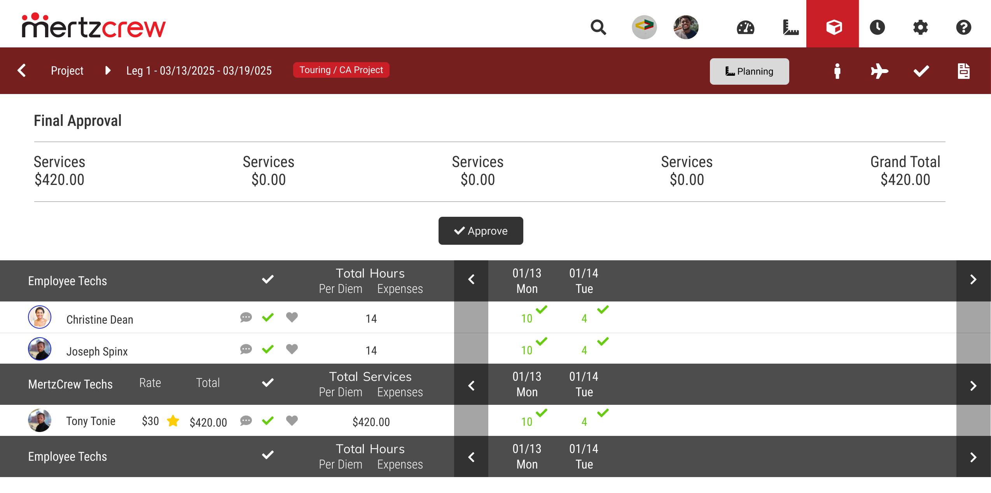The width and height of the screenshot is (991, 493).
Task: Open the crew person icon
Action: (837, 71)
